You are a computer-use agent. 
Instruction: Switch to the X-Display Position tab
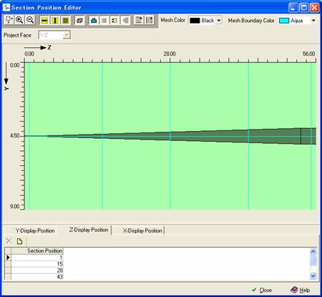[x=142, y=230]
